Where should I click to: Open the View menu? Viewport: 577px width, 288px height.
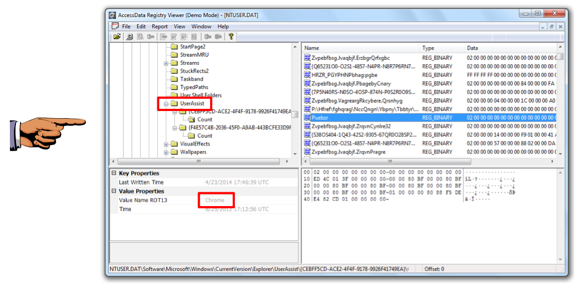179,26
